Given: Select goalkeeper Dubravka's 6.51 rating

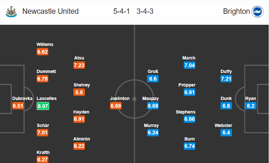Looking at the screenshot, I should 18,105.
